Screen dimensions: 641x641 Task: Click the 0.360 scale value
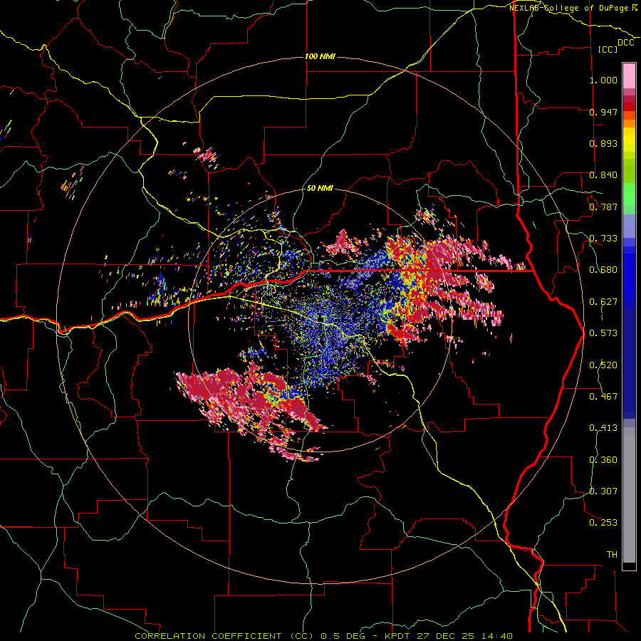point(603,460)
